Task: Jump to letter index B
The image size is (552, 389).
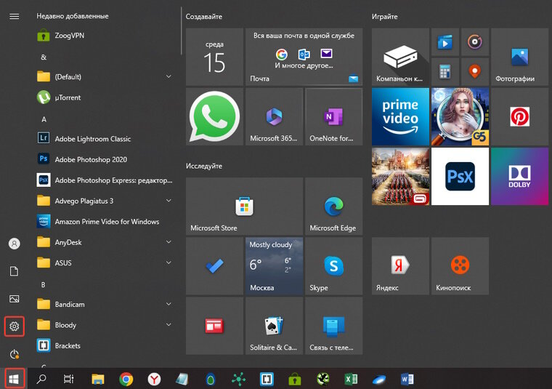Action: click(44, 285)
